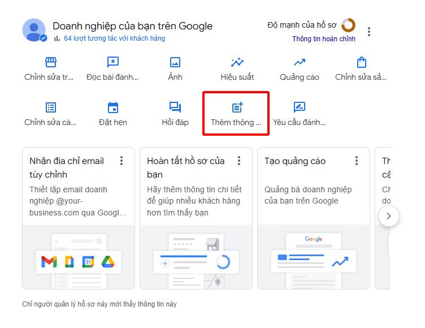Click the shopping bag Chỉnh sửa sản phẩm icon
This screenshot has height=328, width=425.
click(x=362, y=62)
